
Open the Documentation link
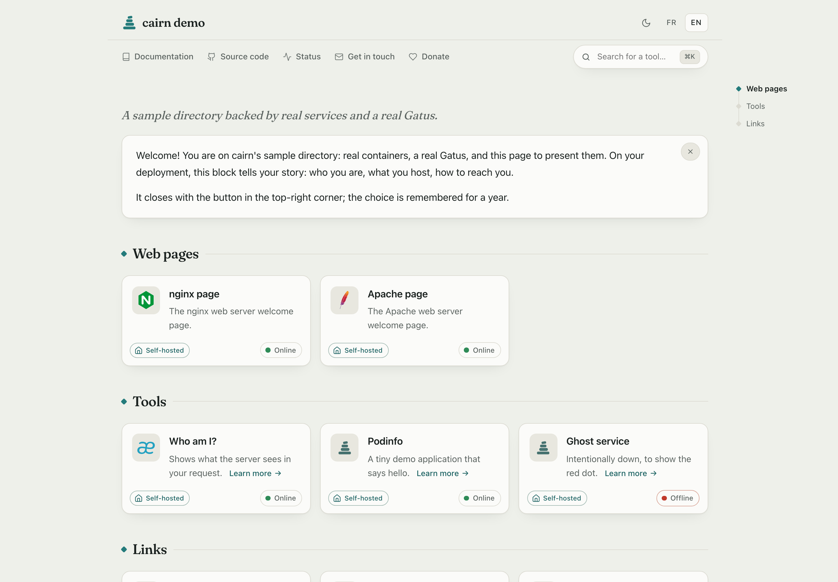(x=158, y=56)
